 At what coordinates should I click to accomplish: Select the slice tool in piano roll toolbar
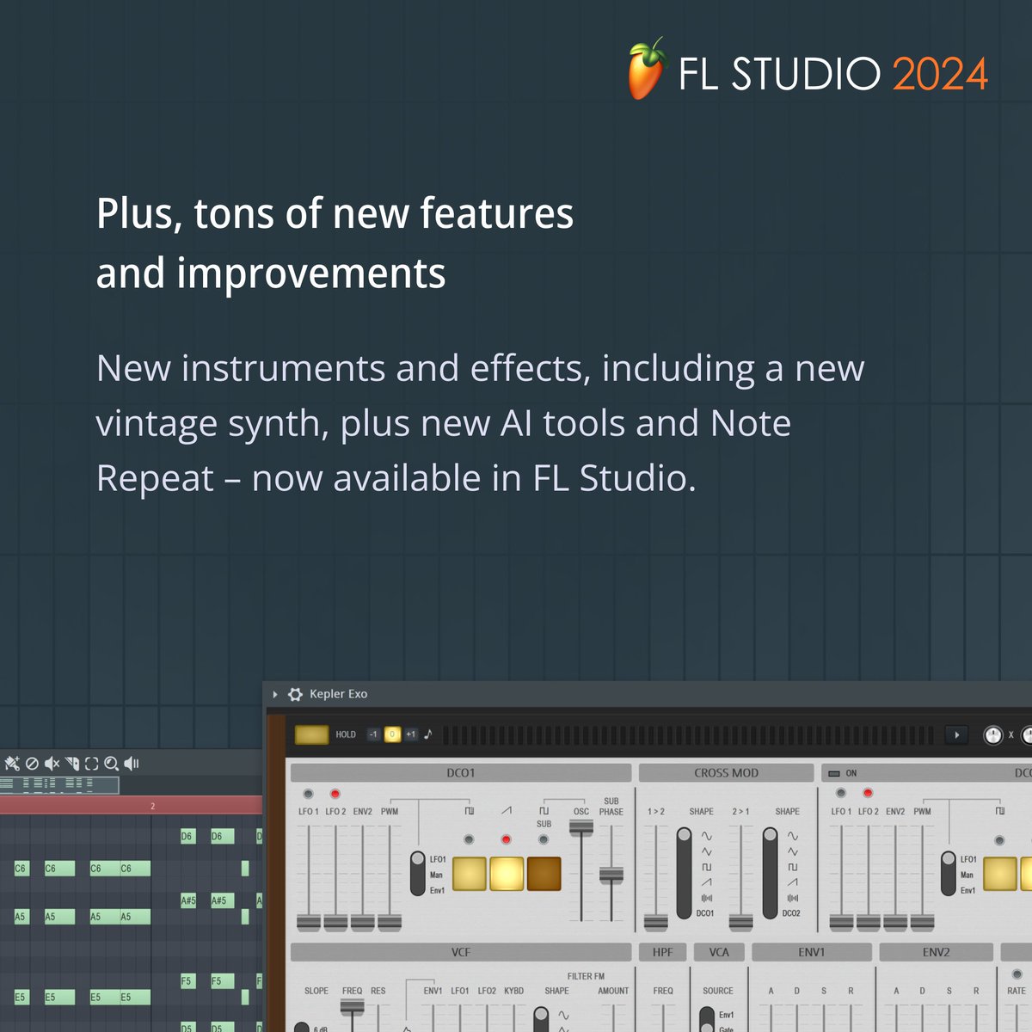72,763
